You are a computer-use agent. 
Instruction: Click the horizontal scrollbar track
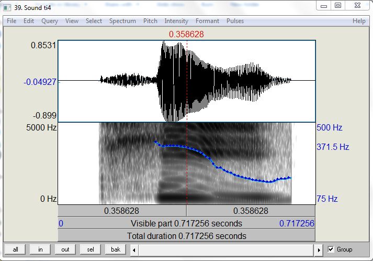click(226, 250)
